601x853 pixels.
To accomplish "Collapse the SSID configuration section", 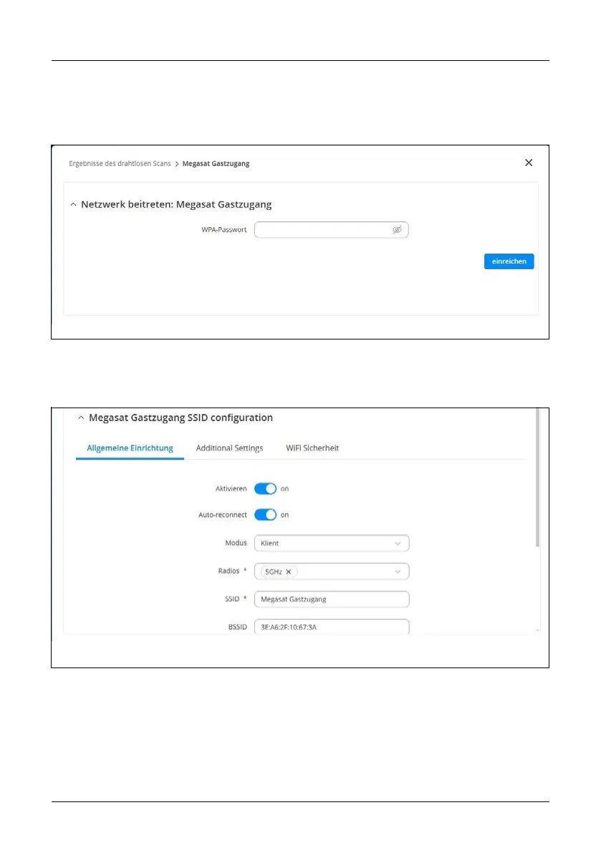I will tap(81, 418).
